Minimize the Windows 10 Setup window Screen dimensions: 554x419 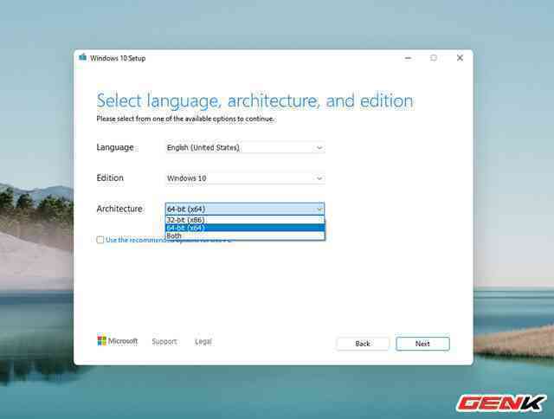408,58
